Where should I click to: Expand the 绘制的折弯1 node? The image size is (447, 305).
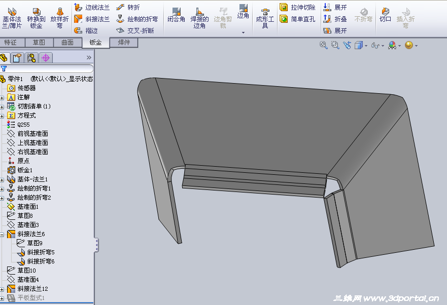click(2, 189)
